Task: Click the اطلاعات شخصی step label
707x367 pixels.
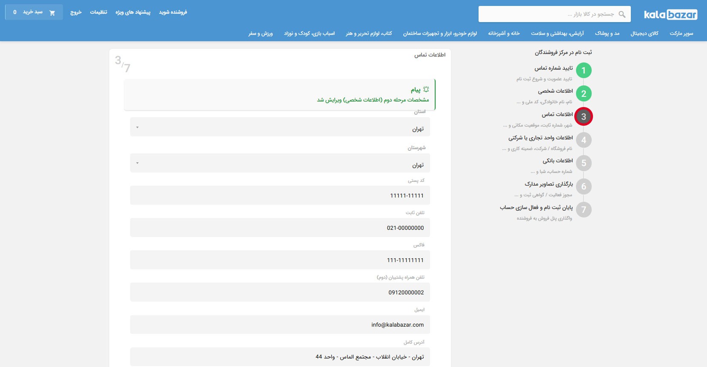Action: click(555, 91)
